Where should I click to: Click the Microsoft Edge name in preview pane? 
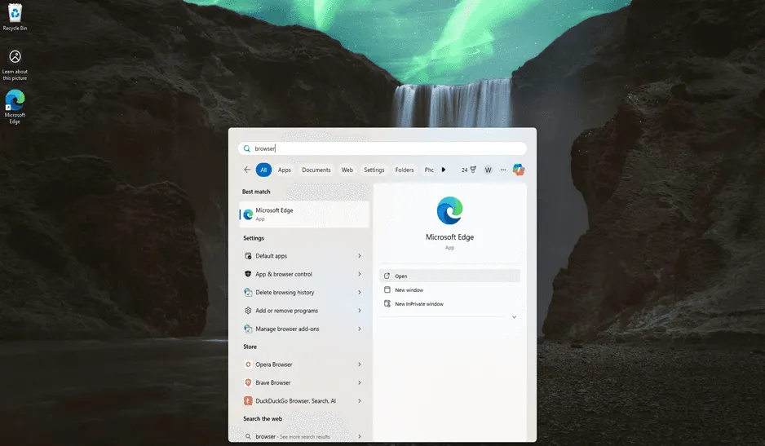coord(450,237)
